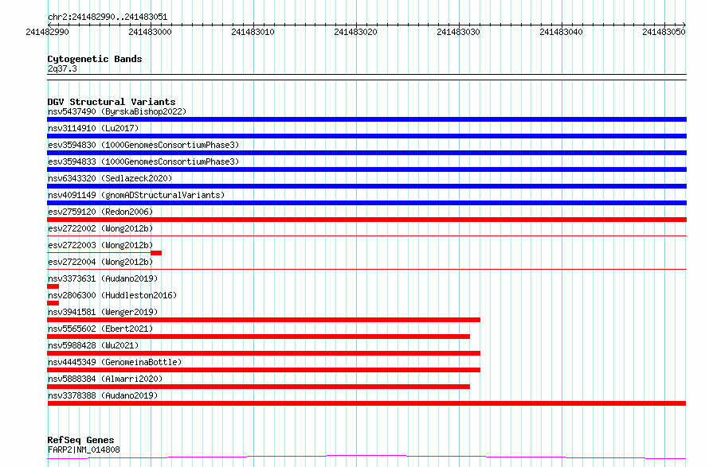This screenshot has width=709, height=467.
Task: Click the small red bar under nsv2806300
Action: click(53, 303)
